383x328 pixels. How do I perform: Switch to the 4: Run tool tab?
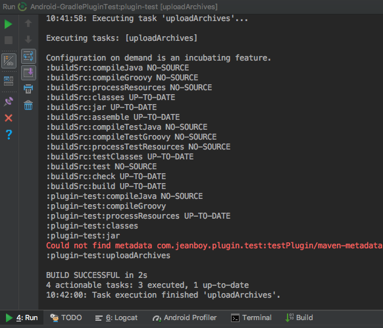(x=22, y=317)
